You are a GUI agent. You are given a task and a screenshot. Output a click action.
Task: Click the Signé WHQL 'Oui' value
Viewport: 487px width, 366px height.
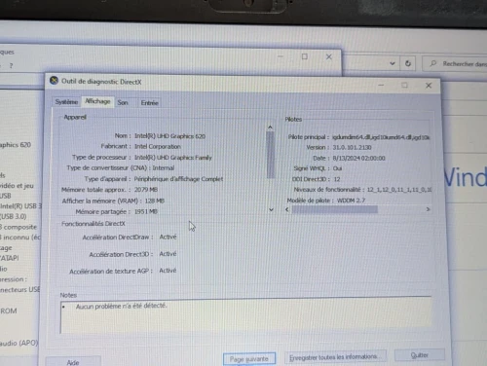pyautogui.click(x=337, y=168)
